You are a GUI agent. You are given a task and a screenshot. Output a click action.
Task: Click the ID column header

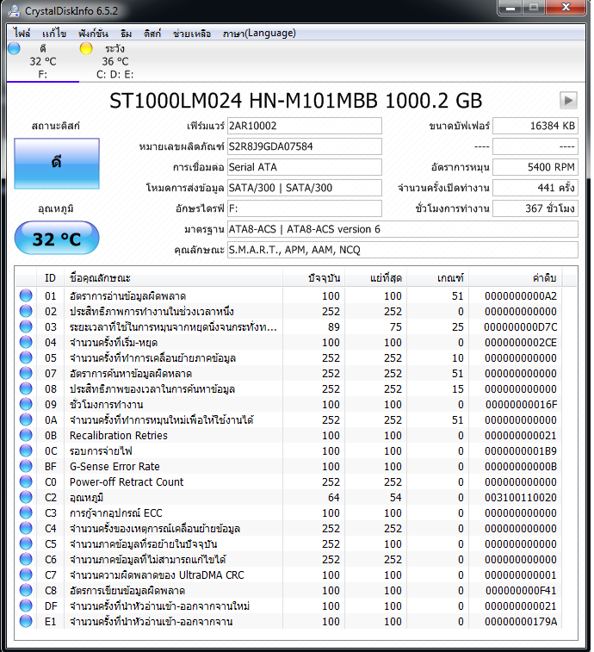pos(50,277)
